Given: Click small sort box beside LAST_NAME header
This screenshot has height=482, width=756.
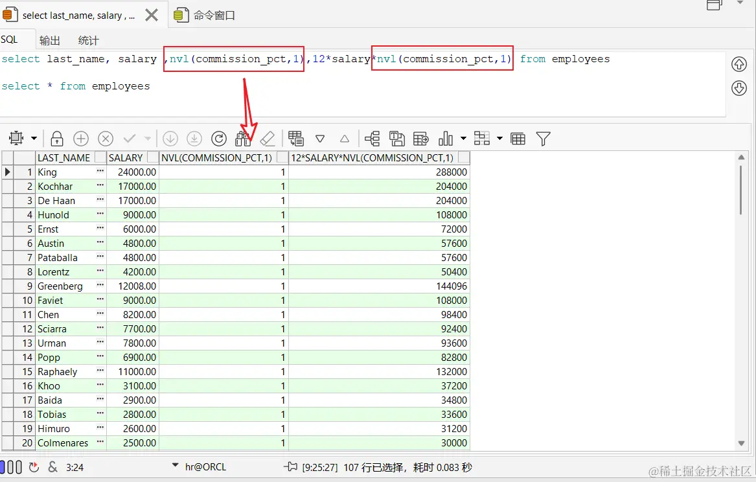Looking at the screenshot, I should pos(100,157).
